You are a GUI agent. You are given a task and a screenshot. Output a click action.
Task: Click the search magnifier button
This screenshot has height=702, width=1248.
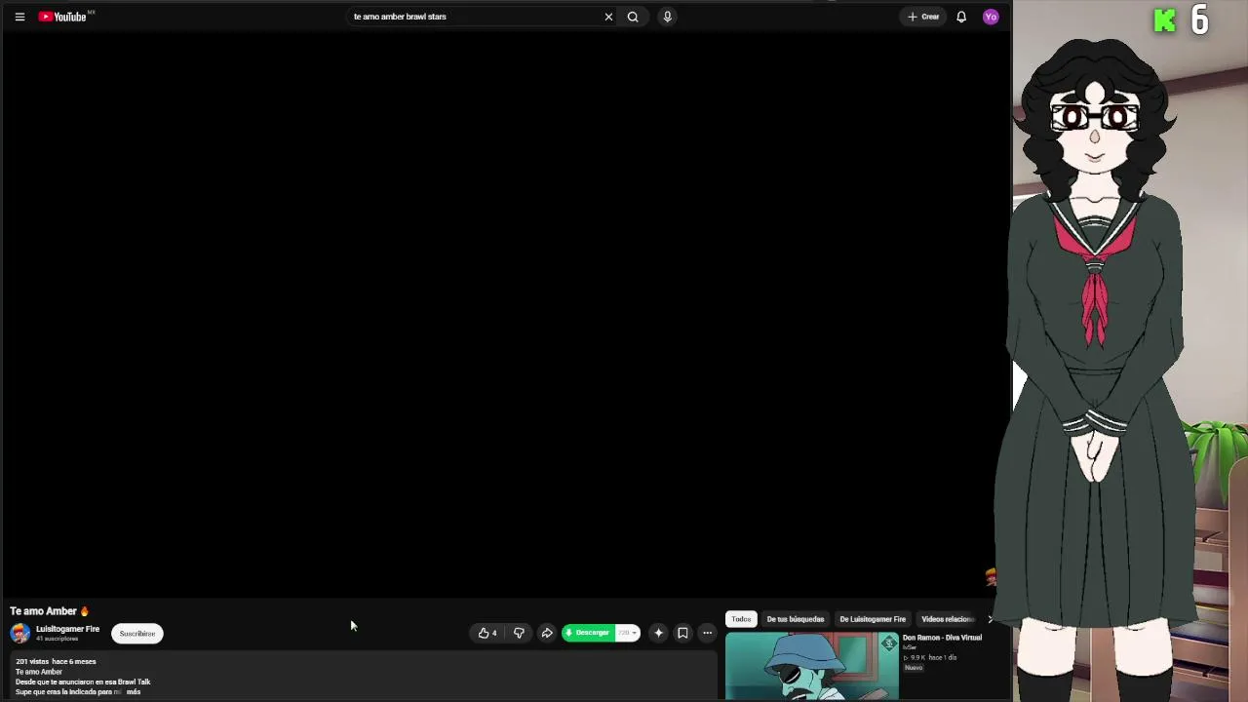point(633,17)
